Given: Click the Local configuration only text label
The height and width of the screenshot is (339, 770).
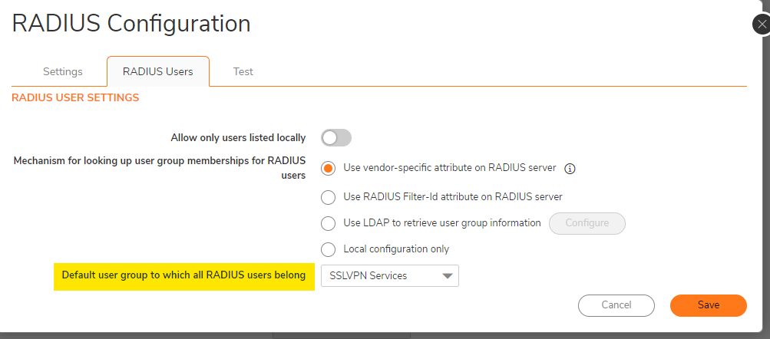Looking at the screenshot, I should (x=396, y=249).
